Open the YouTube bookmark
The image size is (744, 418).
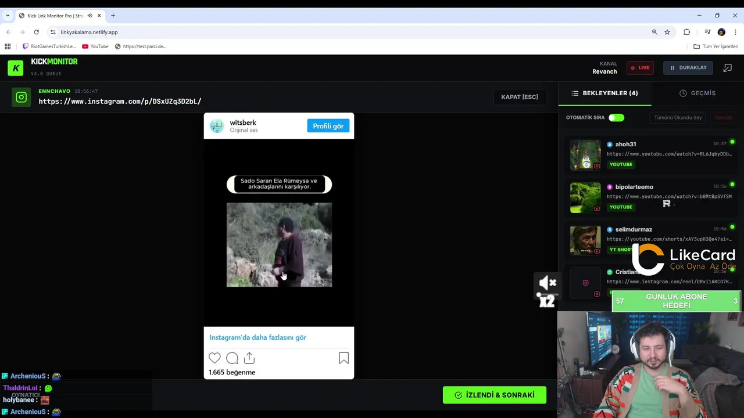(95, 46)
